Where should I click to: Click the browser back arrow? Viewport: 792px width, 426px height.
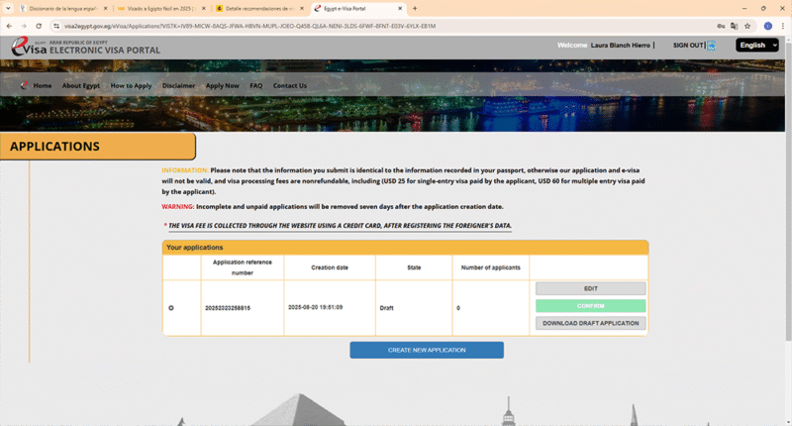pos(10,26)
